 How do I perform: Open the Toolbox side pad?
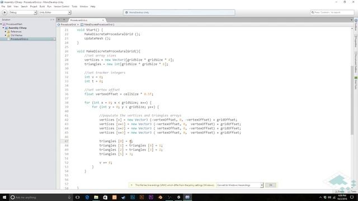tap(356, 25)
